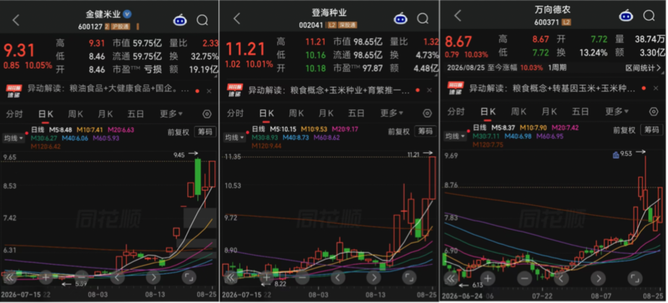Open the robot assistant in 登海种业 panel
This screenshot has width=668, height=303.
pos(400,19)
